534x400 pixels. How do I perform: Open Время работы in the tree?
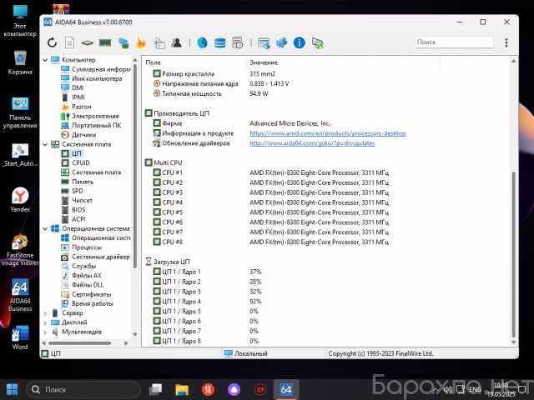(87, 303)
